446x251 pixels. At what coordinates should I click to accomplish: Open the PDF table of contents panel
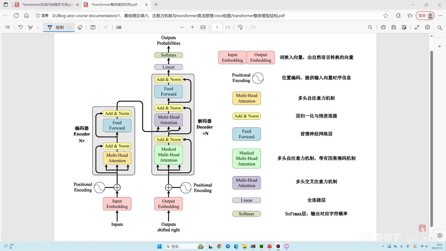pos(8,27)
